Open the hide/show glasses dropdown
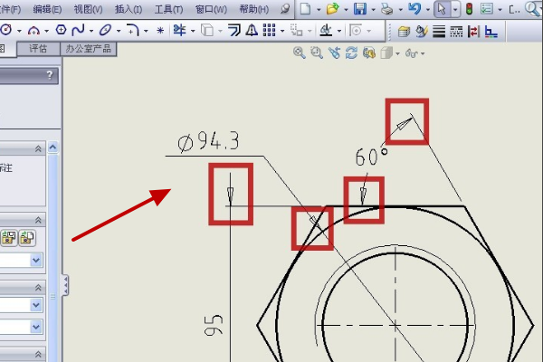 pos(423,53)
